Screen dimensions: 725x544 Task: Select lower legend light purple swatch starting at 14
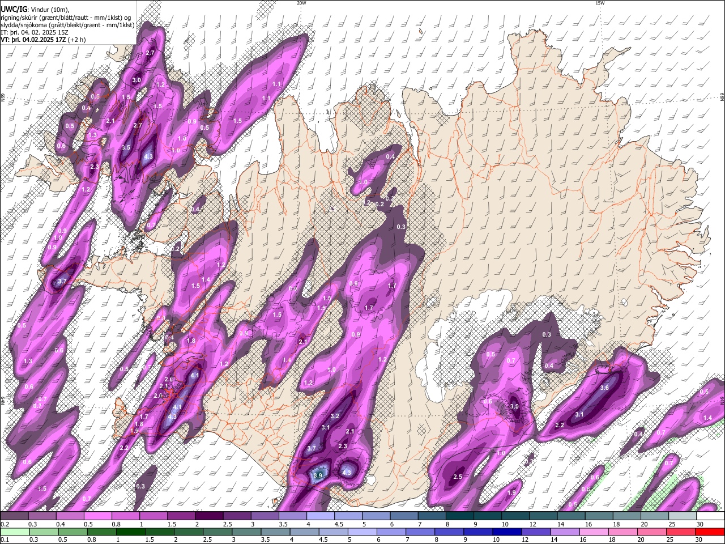(565, 532)
